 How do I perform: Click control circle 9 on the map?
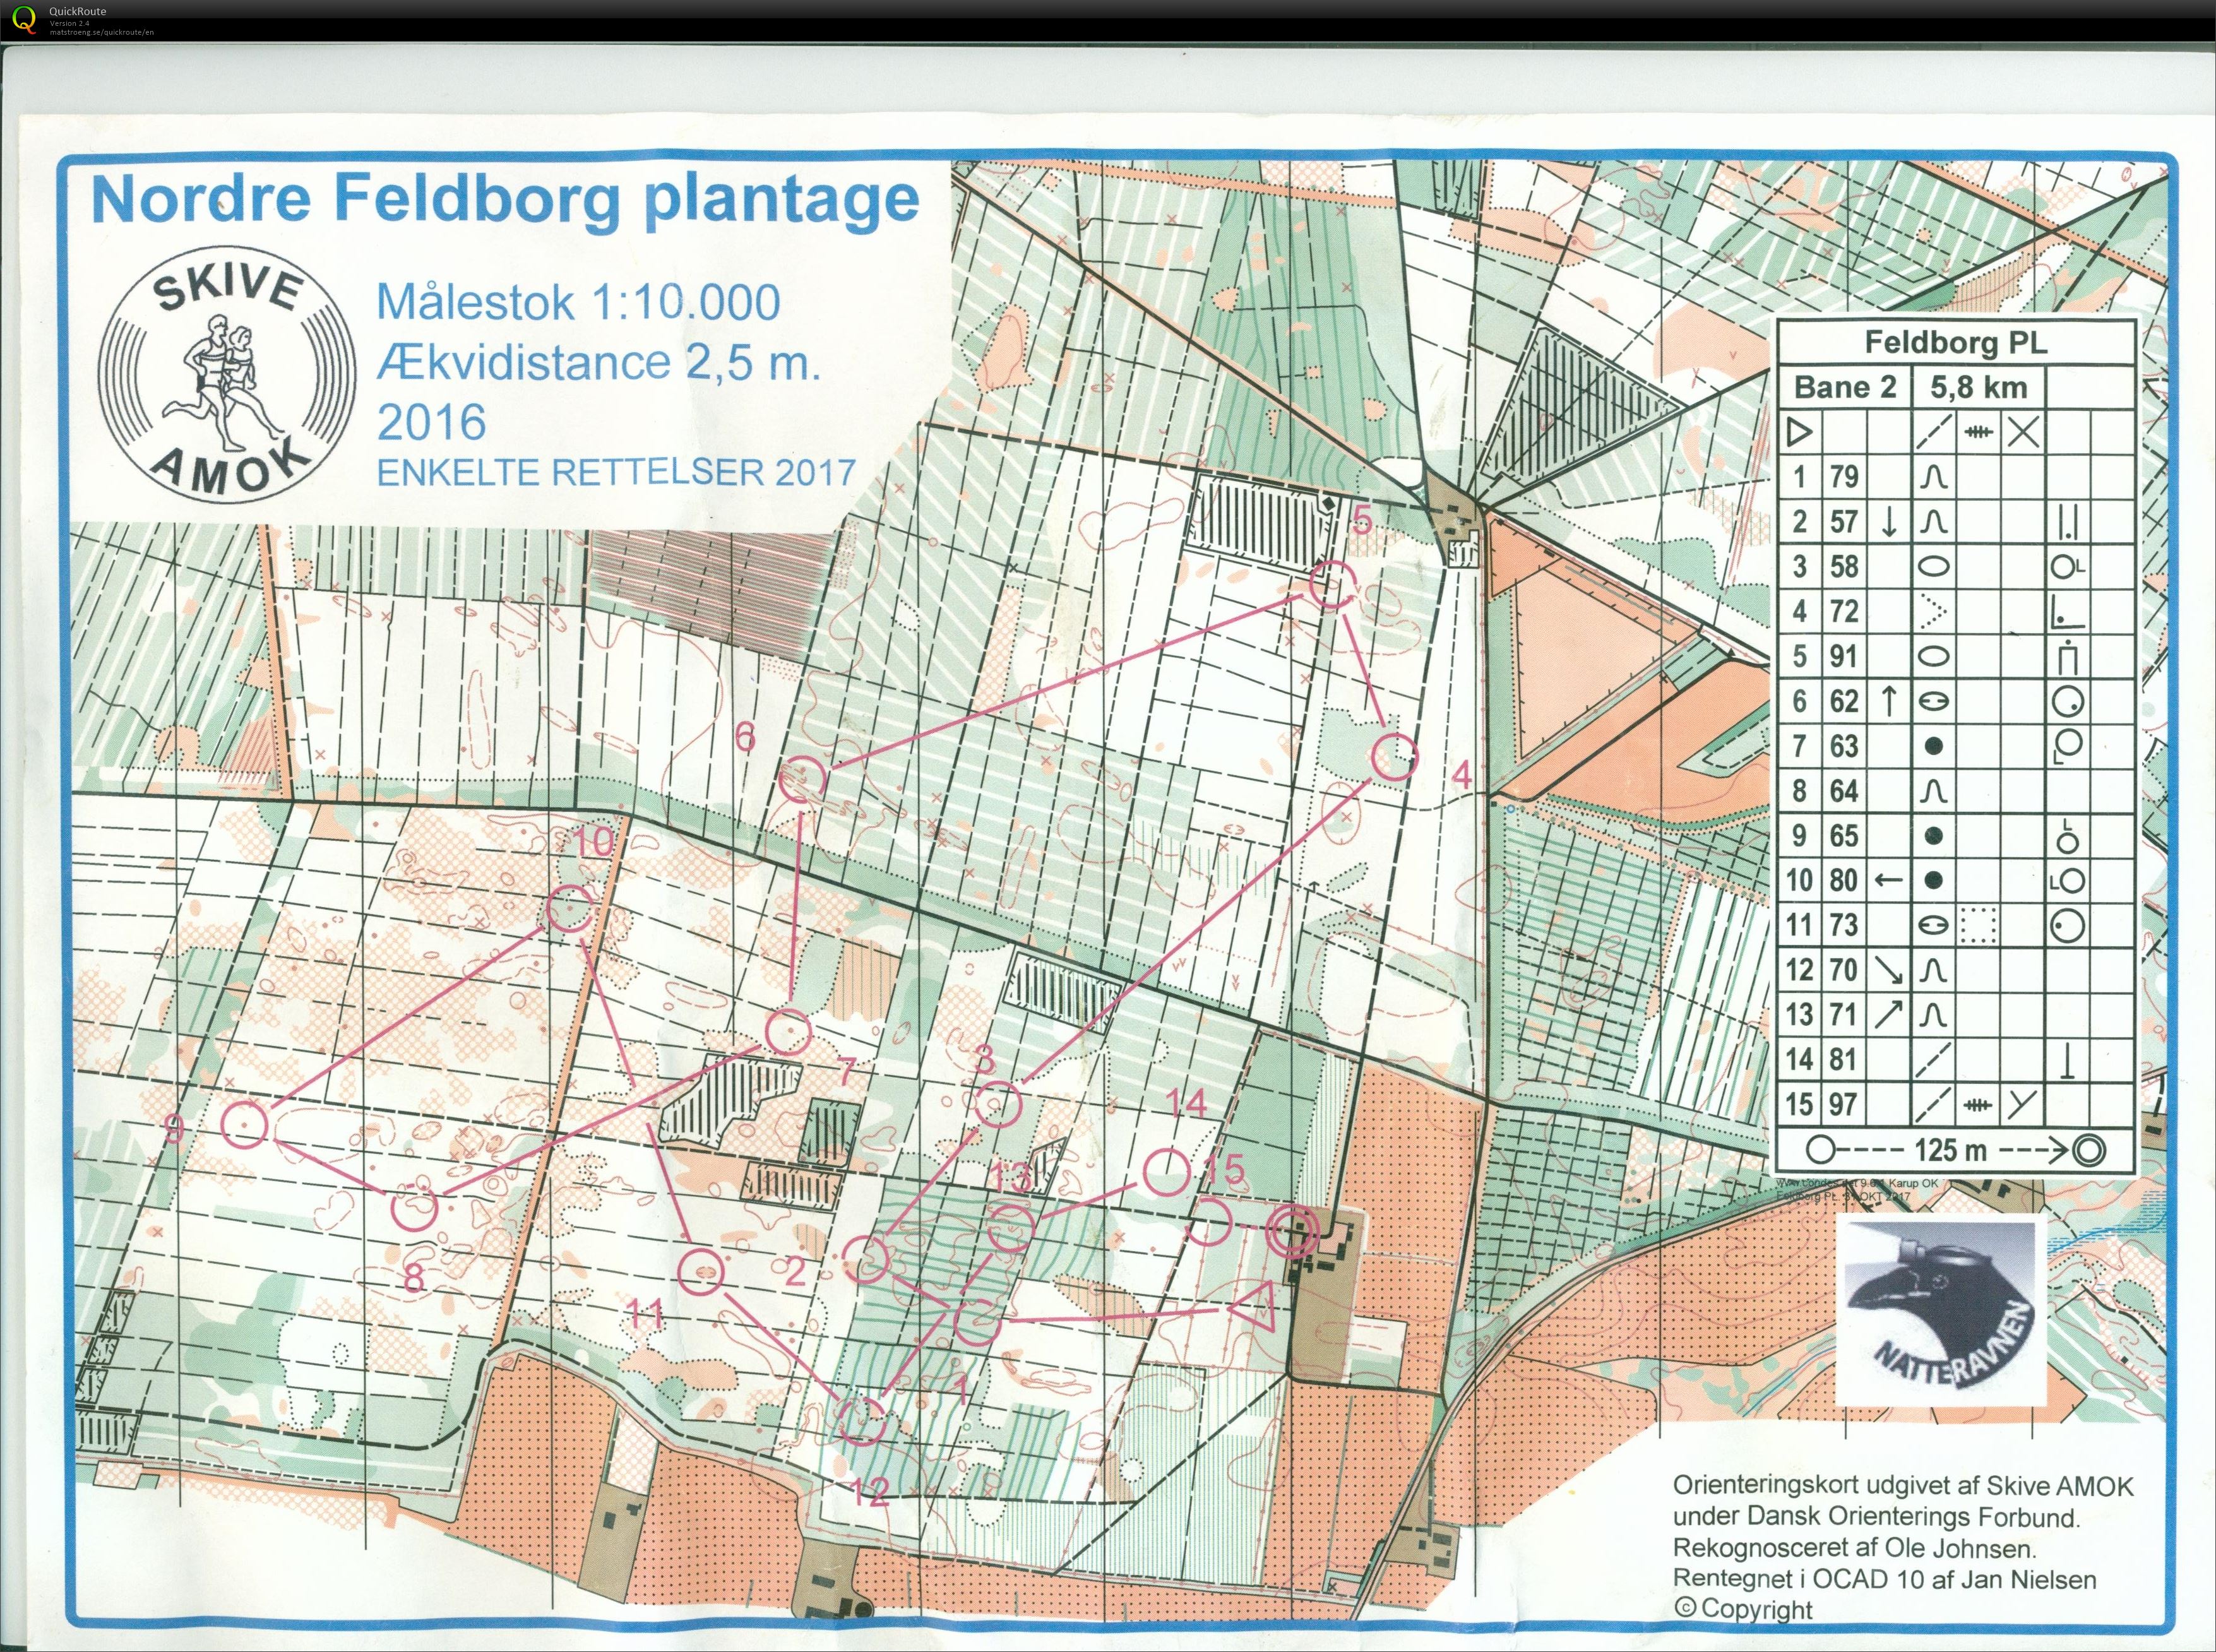(x=244, y=1126)
